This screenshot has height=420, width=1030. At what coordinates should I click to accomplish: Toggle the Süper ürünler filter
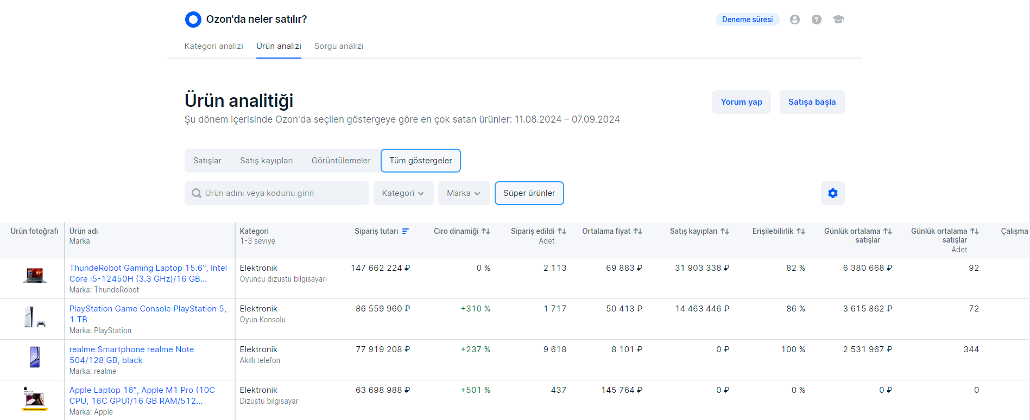click(x=529, y=193)
